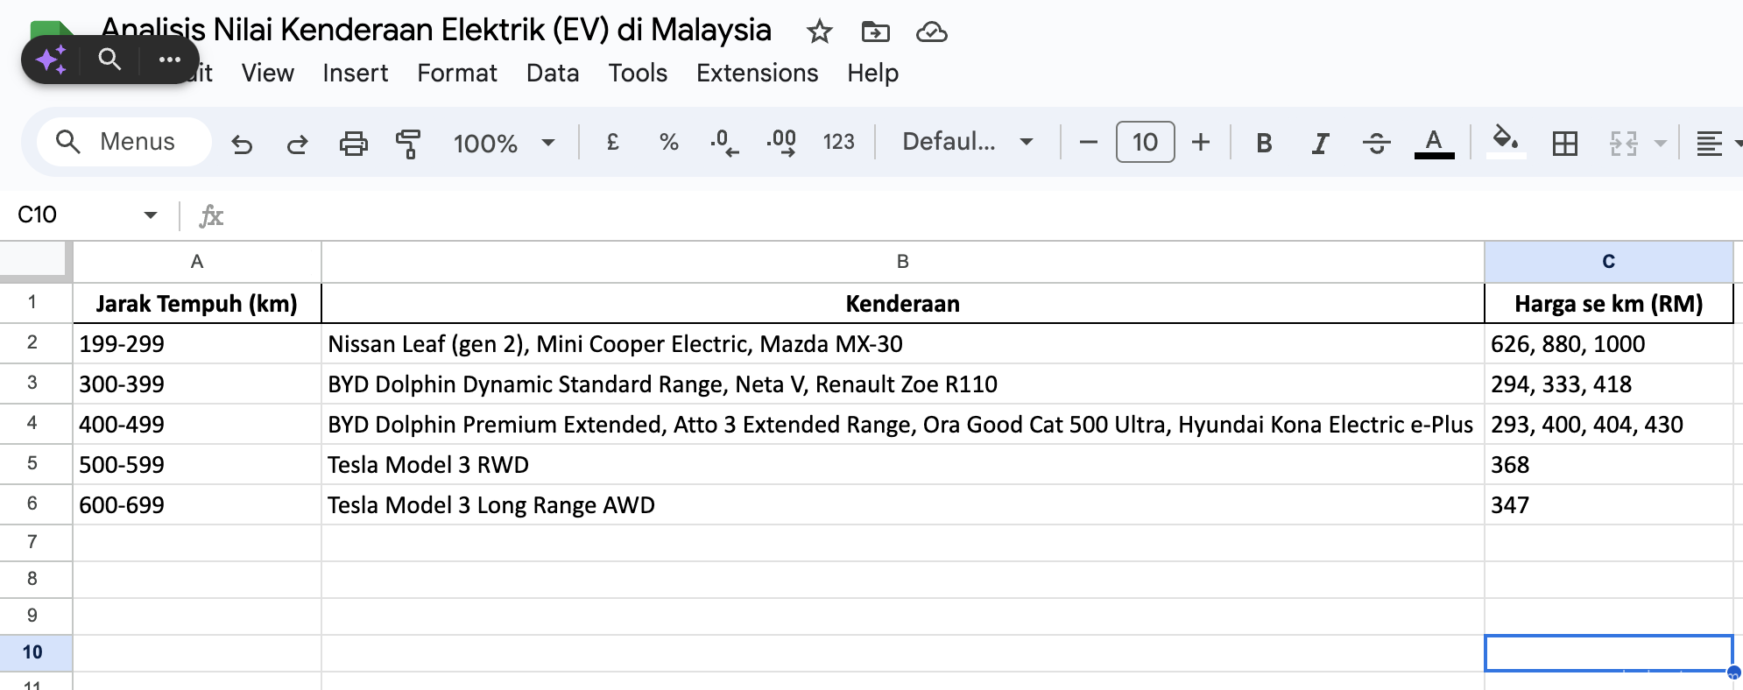Click the increase font size plus button
Viewport: 1743px width, 690px height.
(1201, 142)
